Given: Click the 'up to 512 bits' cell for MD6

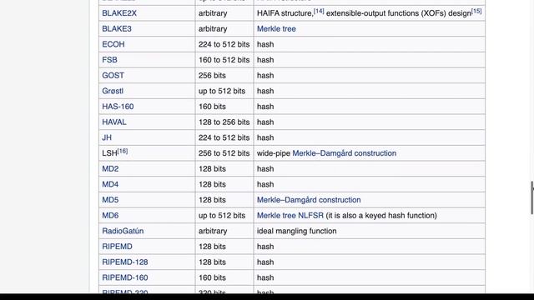Looking at the screenshot, I should (224, 216).
